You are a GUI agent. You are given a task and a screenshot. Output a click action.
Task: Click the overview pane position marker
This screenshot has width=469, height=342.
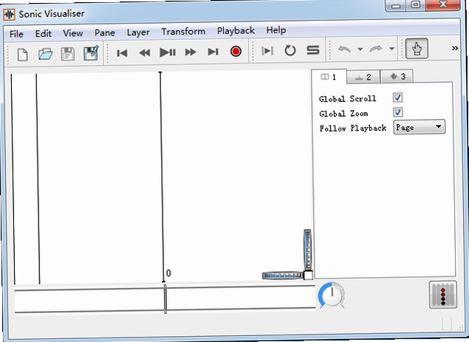coord(165,298)
